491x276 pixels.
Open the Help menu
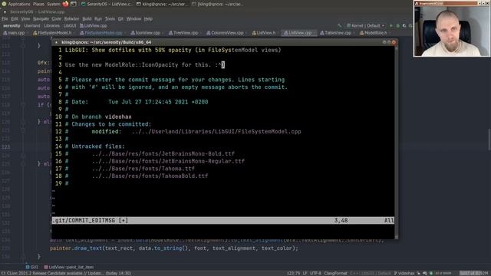click(x=148, y=18)
